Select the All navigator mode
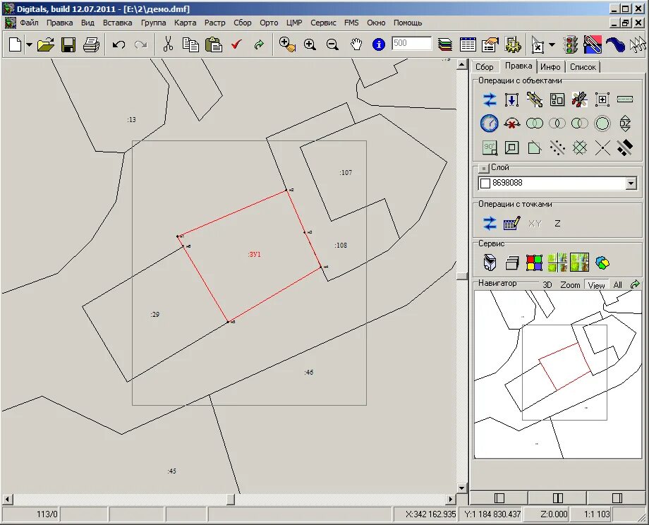 (617, 285)
